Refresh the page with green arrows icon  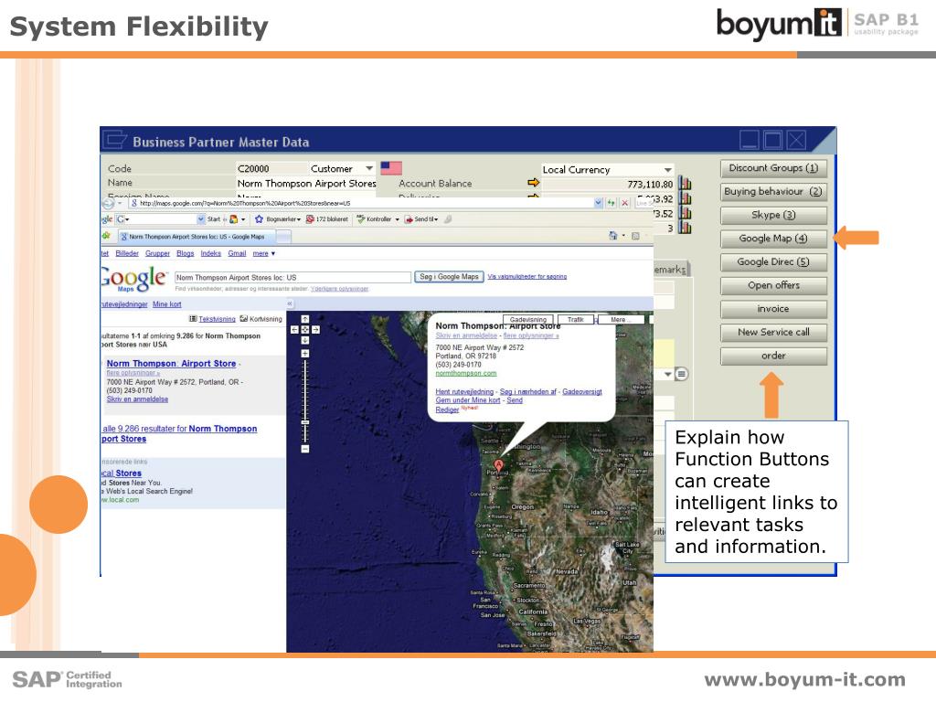tap(611, 203)
